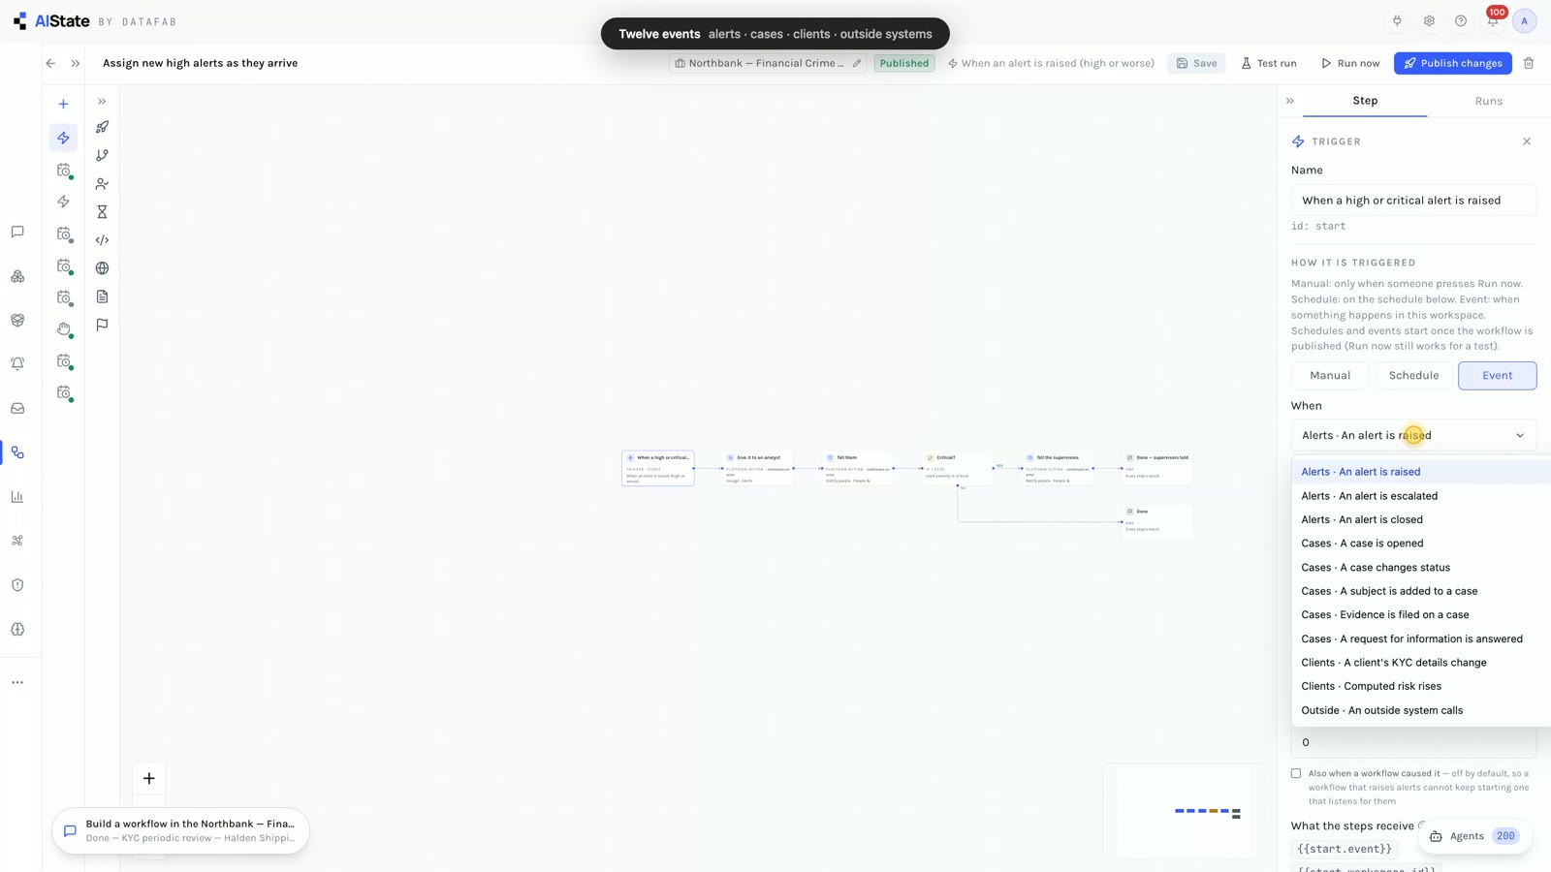The height and width of the screenshot is (872, 1551).
Task: Click the document node icon
Action: pos(102,296)
